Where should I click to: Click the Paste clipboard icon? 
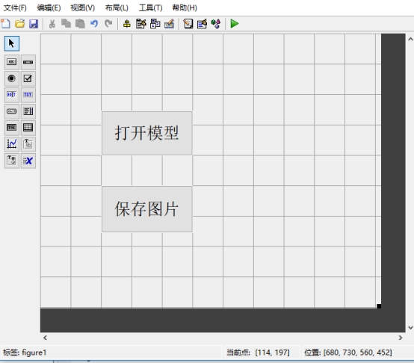80,23
